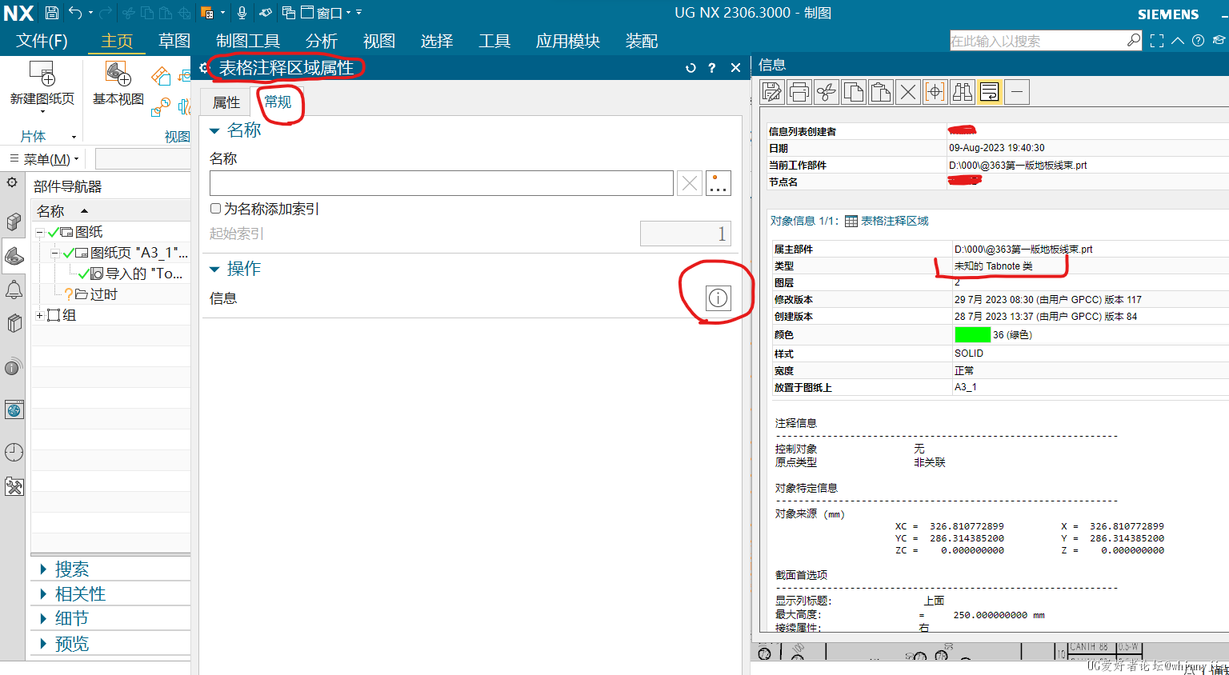Copy text in the 信息 window
Screen dimensions: 1229x675
tap(854, 92)
